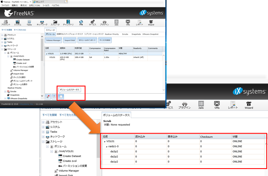The width and height of the screenshot is (268, 176).
Task: Open Jails in upper screenshot's top toolbar
Action: point(116,23)
